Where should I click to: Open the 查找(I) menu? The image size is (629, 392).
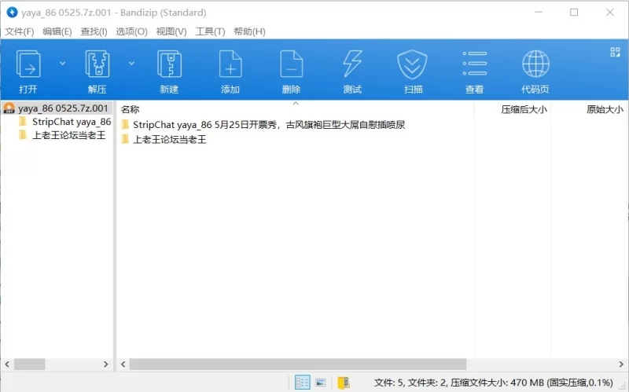pos(94,31)
